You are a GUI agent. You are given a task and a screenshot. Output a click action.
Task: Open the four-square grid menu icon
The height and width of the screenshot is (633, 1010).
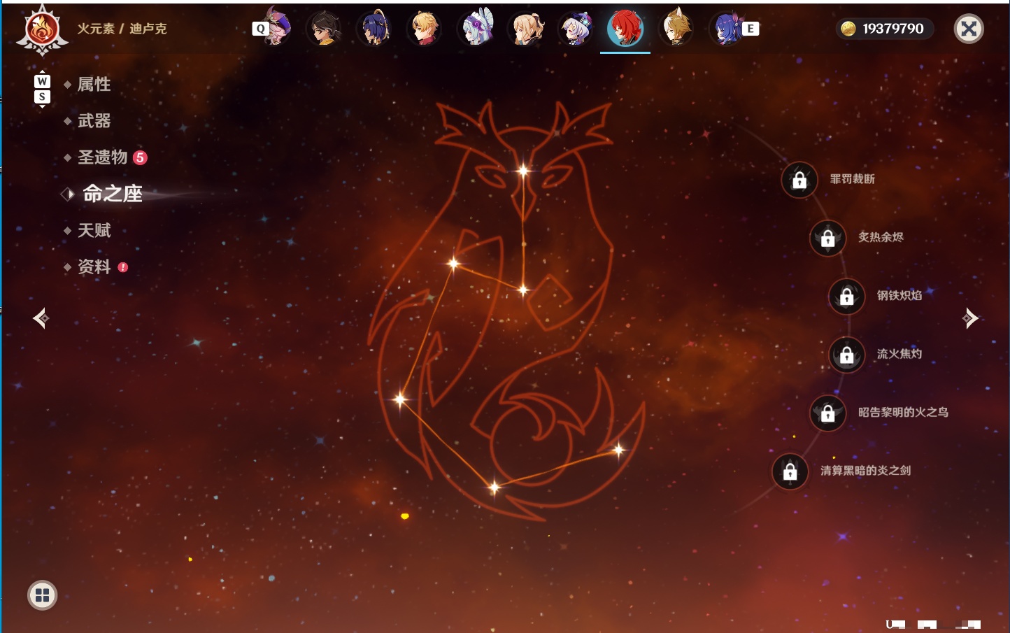42,595
